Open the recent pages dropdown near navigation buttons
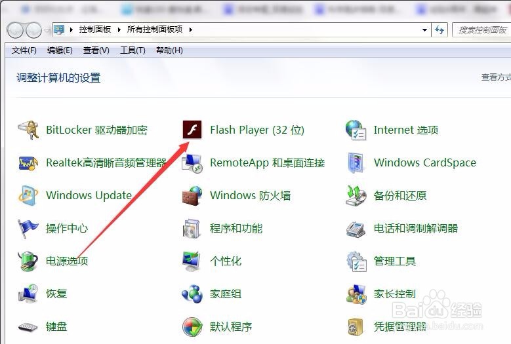511x344 pixels. 47,30
